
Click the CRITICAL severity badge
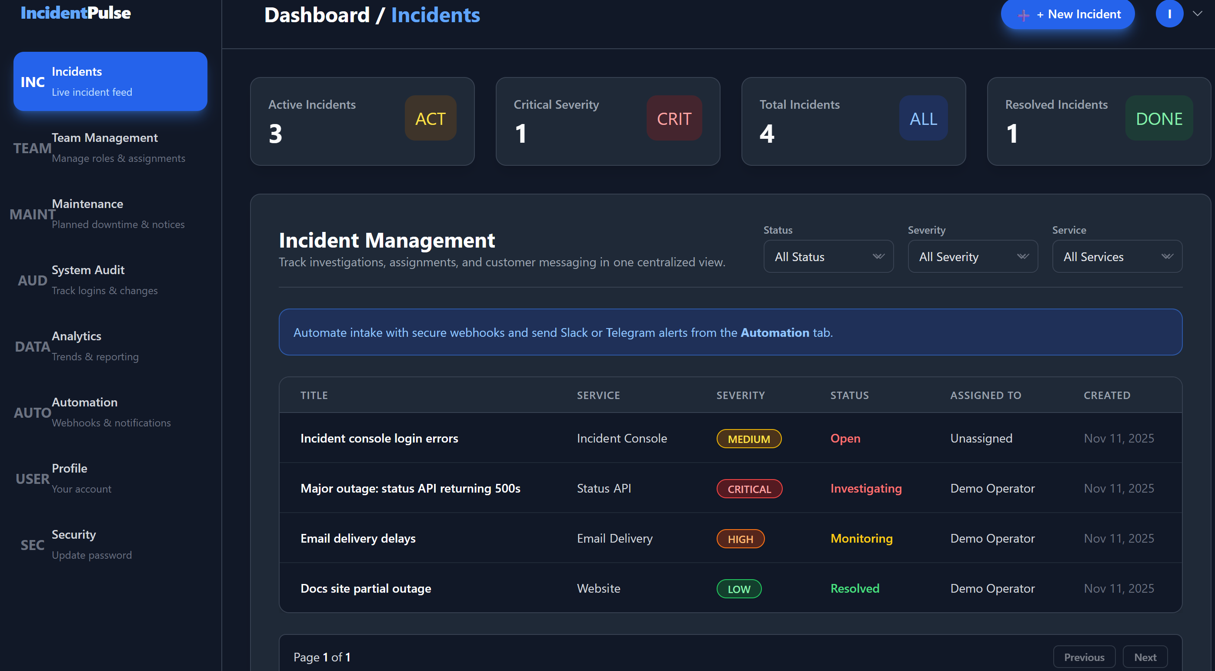(749, 488)
